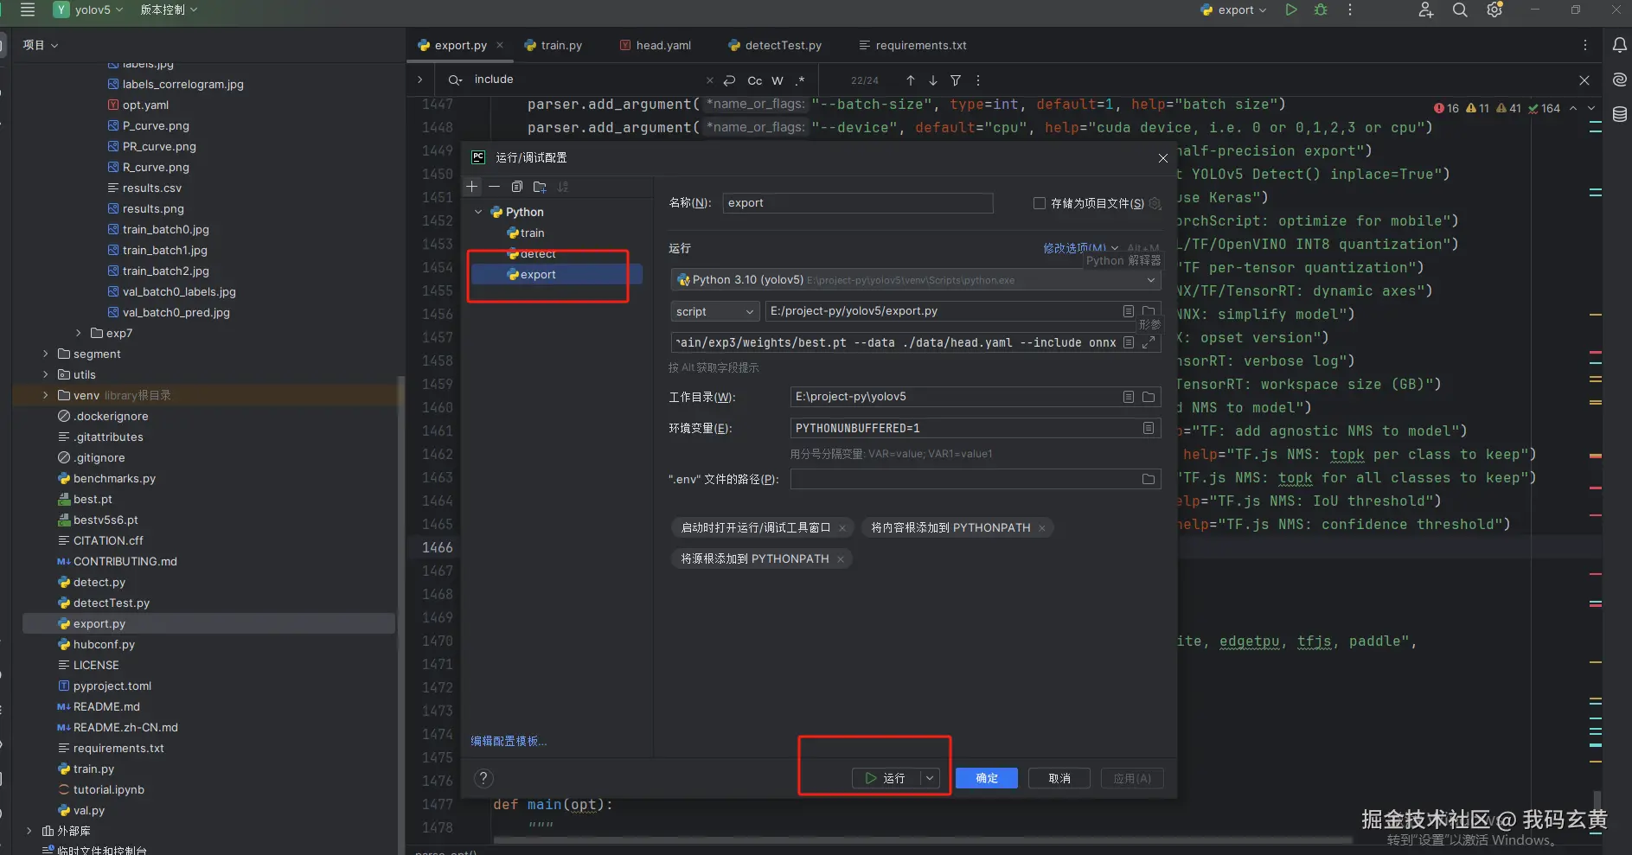The image size is (1632, 855).
Task: Clear the include search text
Action: [710, 80]
